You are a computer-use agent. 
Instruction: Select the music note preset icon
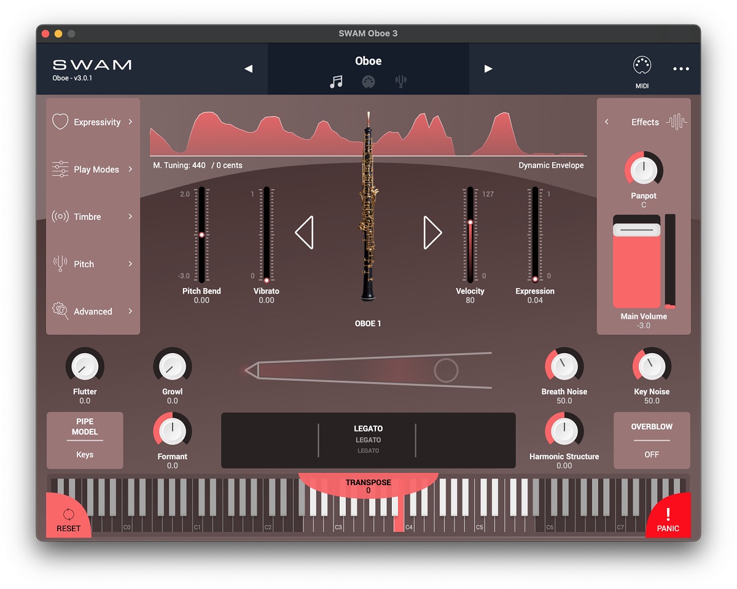tap(336, 82)
